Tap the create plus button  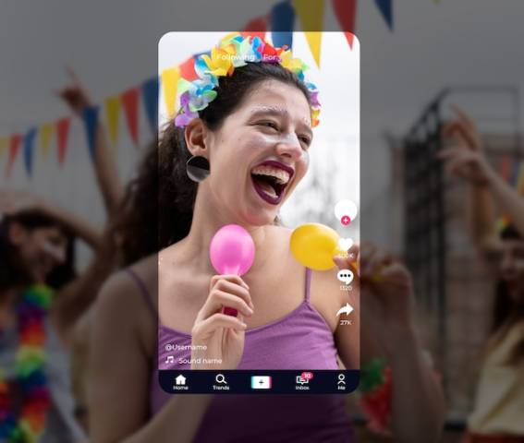tap(262, 383)
